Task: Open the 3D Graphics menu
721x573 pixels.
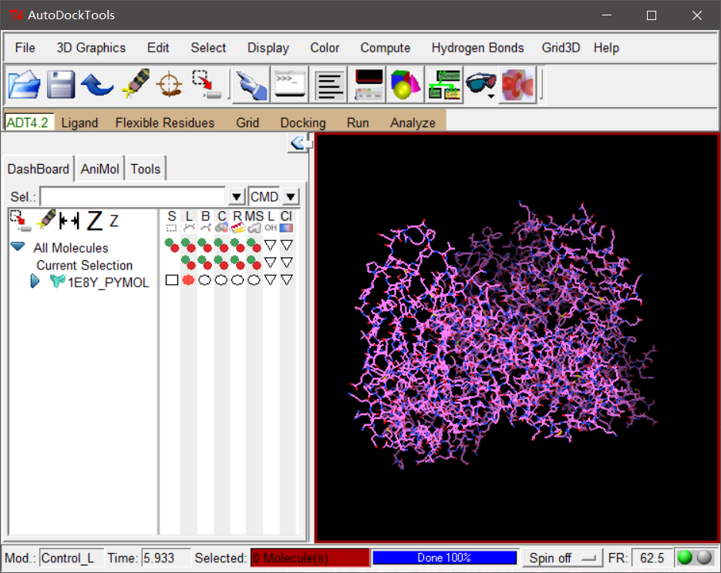Action: 91,48
